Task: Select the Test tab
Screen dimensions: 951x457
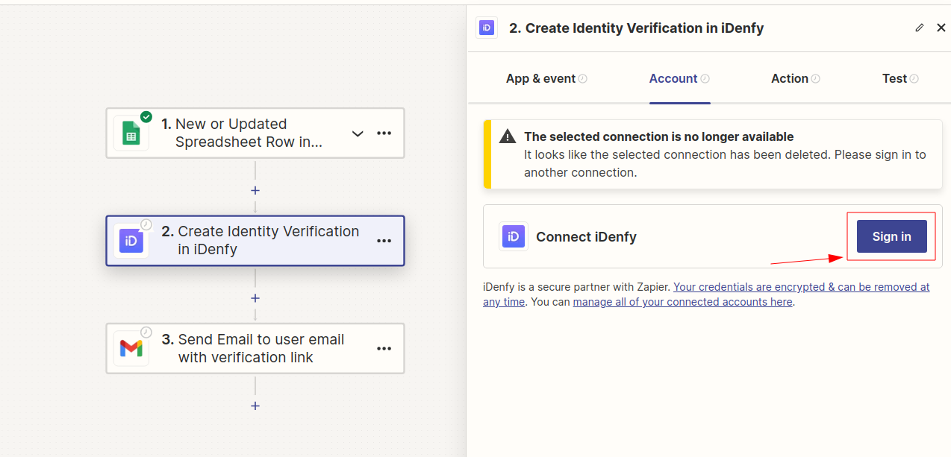Action: [895, 78]
